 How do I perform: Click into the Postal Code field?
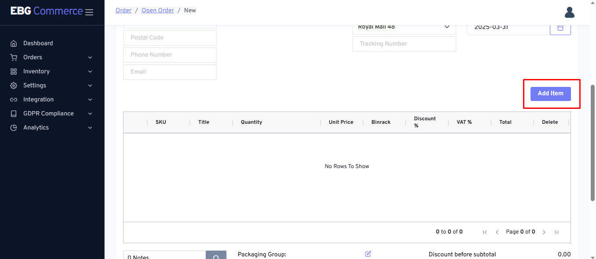click(170, 38)
